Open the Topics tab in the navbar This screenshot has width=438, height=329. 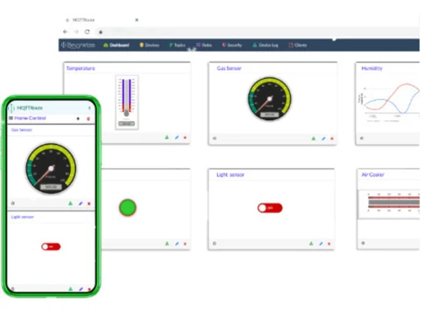pyautogui.click(x=177, y=45)
